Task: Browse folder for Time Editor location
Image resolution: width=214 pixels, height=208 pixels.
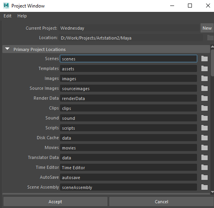Action: [x=205, y=167]
